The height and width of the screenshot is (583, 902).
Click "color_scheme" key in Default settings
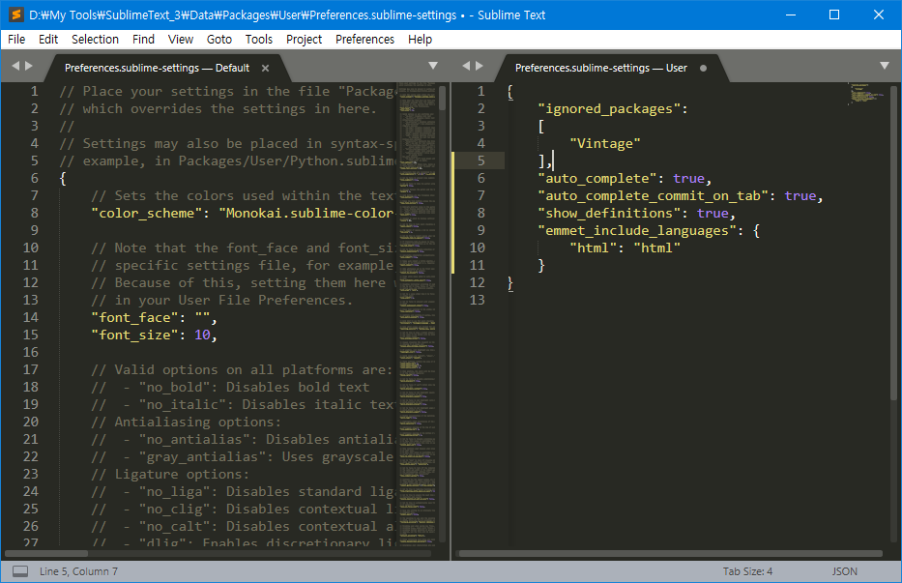tap(146, 213)
